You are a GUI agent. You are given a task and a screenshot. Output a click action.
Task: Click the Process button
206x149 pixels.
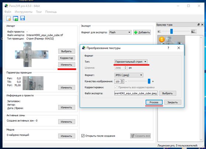154,102
